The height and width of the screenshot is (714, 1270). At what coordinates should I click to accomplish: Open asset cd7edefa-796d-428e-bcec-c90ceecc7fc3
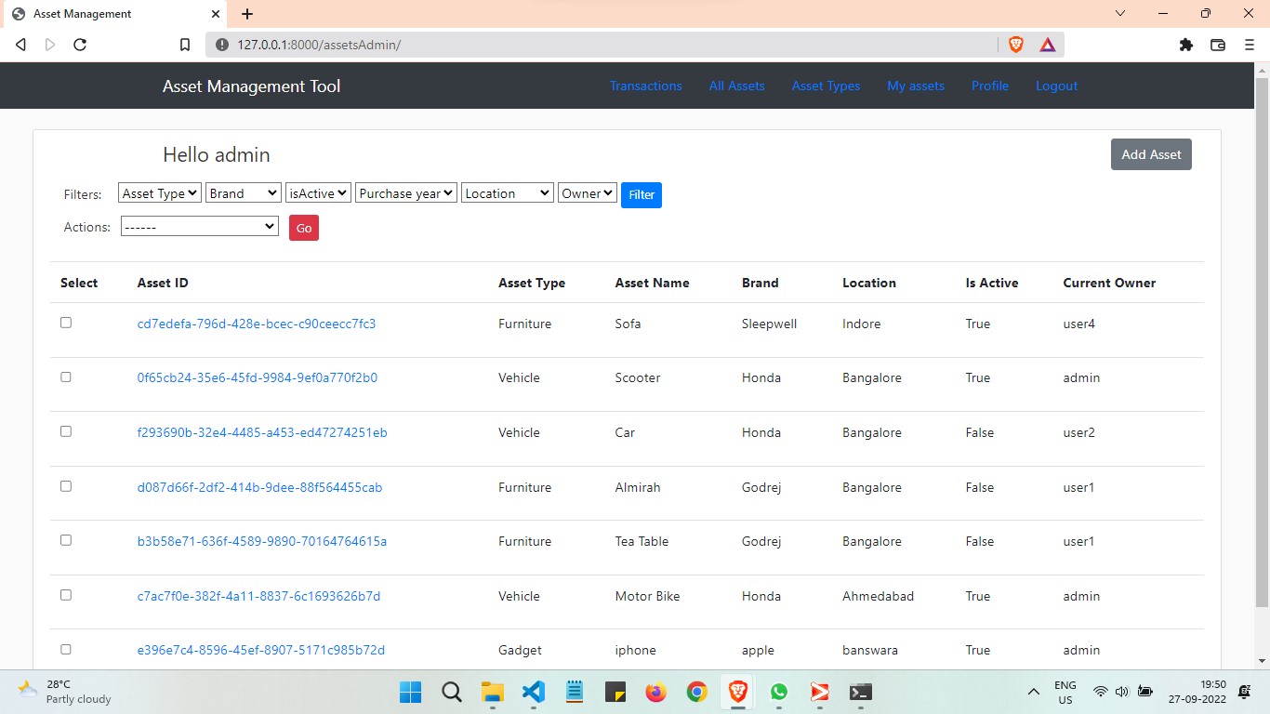tap(257, 324)
